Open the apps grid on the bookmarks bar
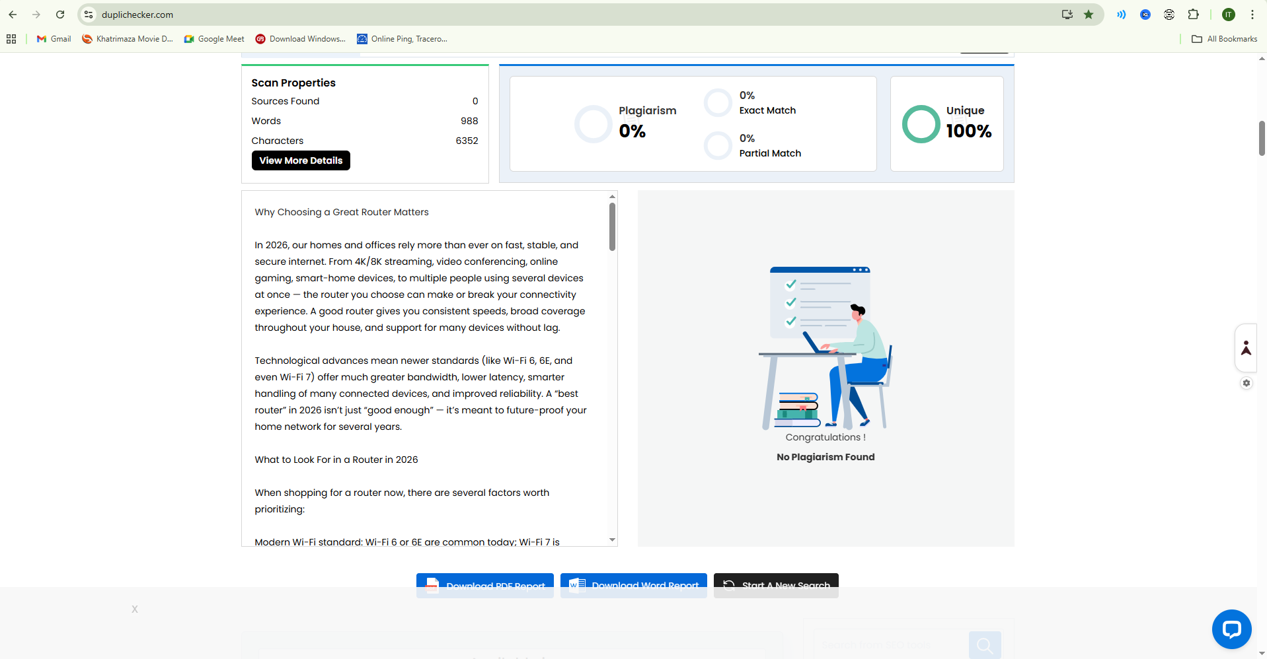The height and width of the screenshot is (659, 1267). click(x=11, y=39)
